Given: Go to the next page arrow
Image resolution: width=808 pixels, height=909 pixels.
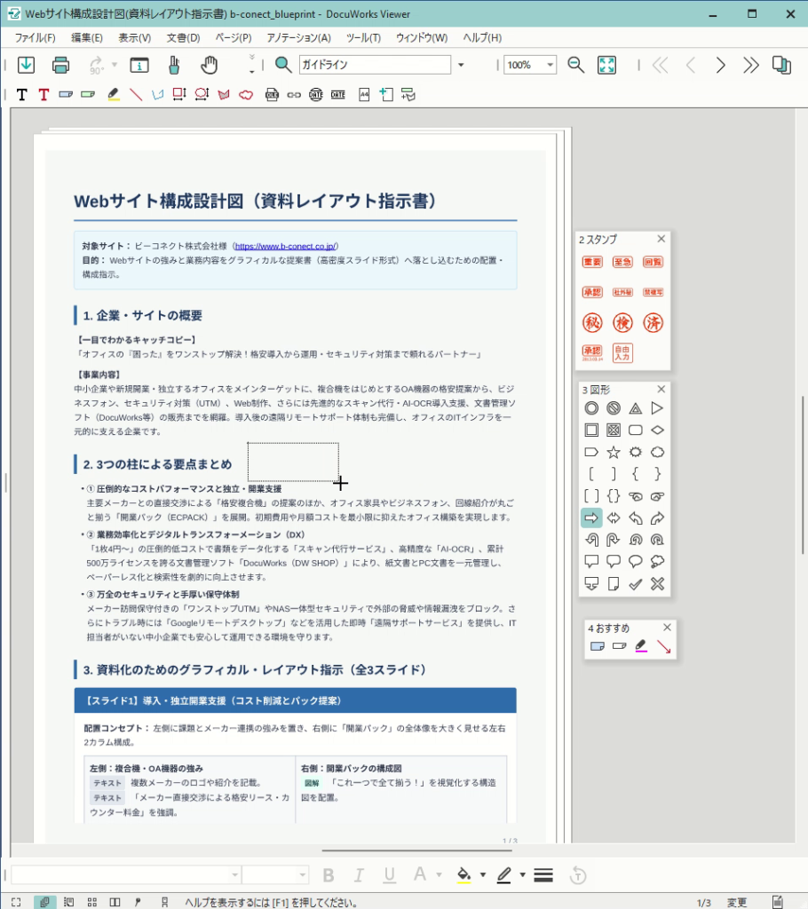Looking at the screenshot, I should (x=720, y=65).
